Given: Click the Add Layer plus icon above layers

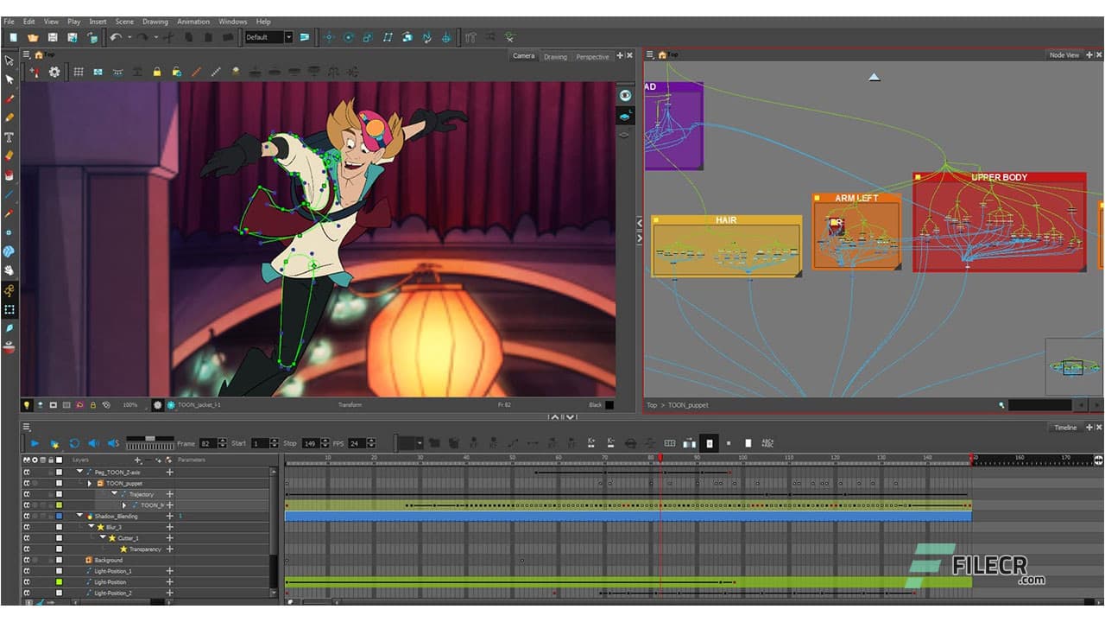Looking at the screenshot, I should 138,460.
